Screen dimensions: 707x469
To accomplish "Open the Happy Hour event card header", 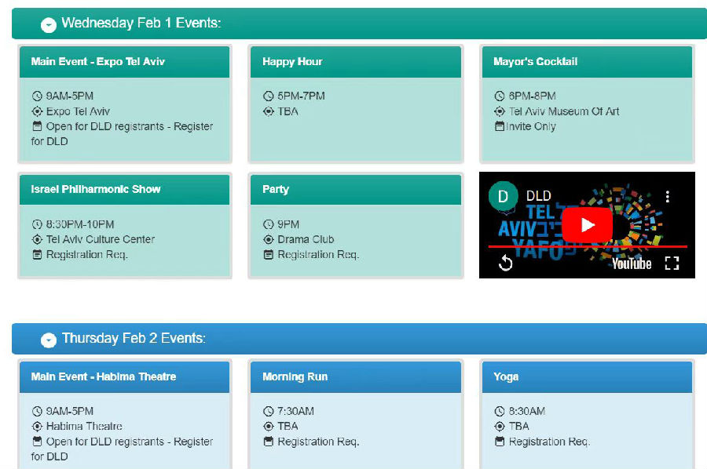I will pos(355,62).
